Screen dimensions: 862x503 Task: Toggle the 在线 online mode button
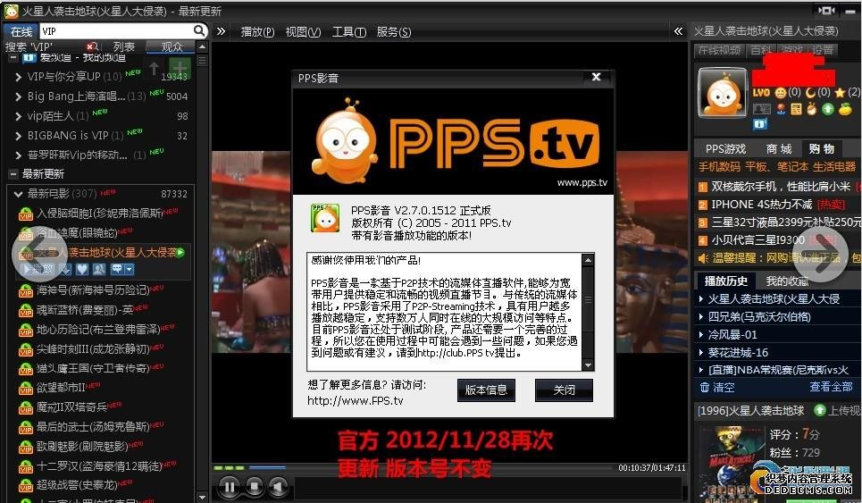21,31
